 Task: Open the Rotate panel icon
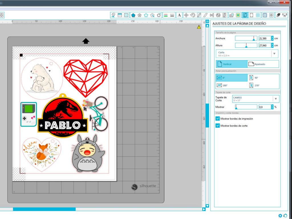[x=192, y=15]
